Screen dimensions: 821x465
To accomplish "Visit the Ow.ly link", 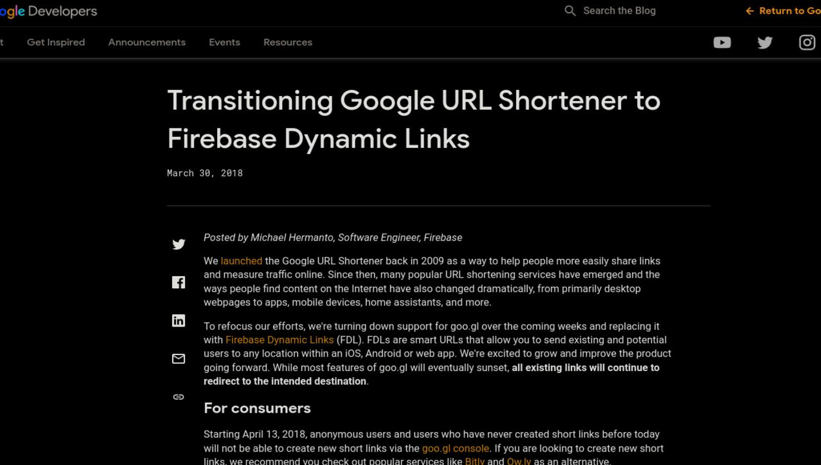I will pyautogui.click(x=519, y=461).
